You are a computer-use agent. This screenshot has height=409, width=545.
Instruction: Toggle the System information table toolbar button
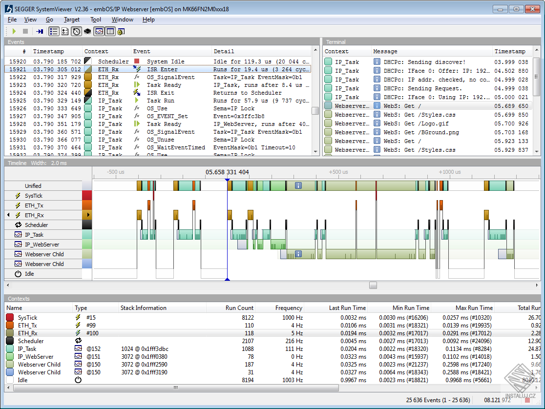(x=110, y=31)
